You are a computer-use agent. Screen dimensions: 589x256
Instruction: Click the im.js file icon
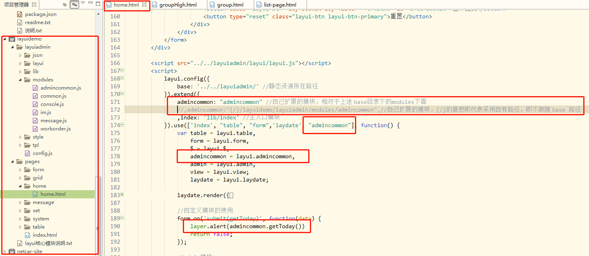click(36, 112)
